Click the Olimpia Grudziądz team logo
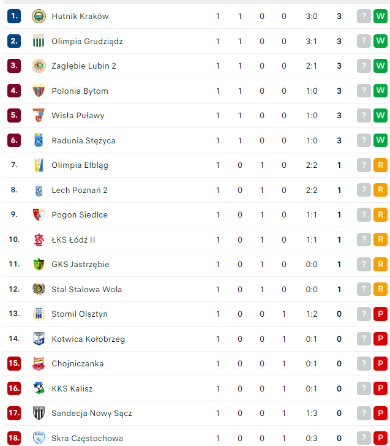Screen dimensions: 390x446 click(x=39, y=41)
